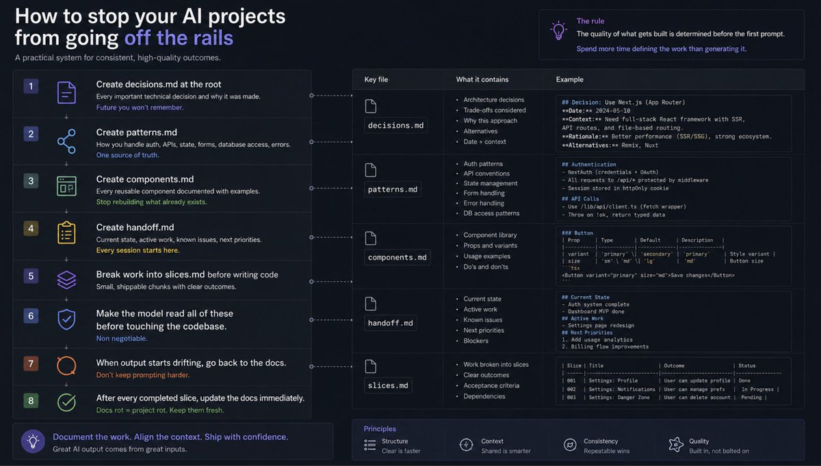The height and width of the screenshot is (466, 821).
Task: Select the file icon above handoff.md label
Action: click(370, 304)
